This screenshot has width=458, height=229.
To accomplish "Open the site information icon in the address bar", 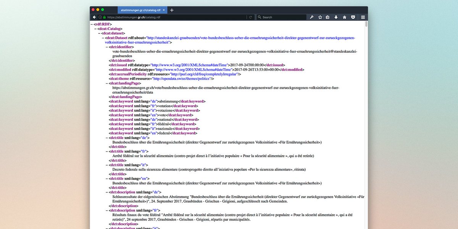I will tap(100, 17).
